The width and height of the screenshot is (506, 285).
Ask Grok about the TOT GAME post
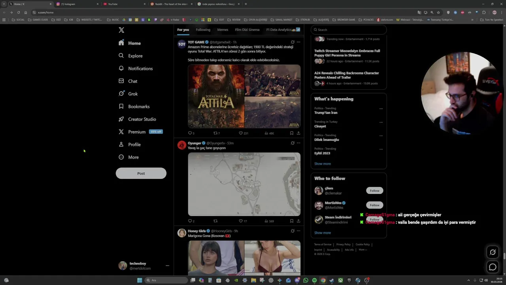pyautogui.click(x=293, y=42)
